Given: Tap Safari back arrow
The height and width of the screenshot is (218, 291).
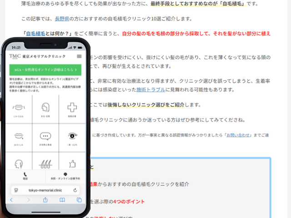Looking at the screenshot, I should [x=11, y=200].
